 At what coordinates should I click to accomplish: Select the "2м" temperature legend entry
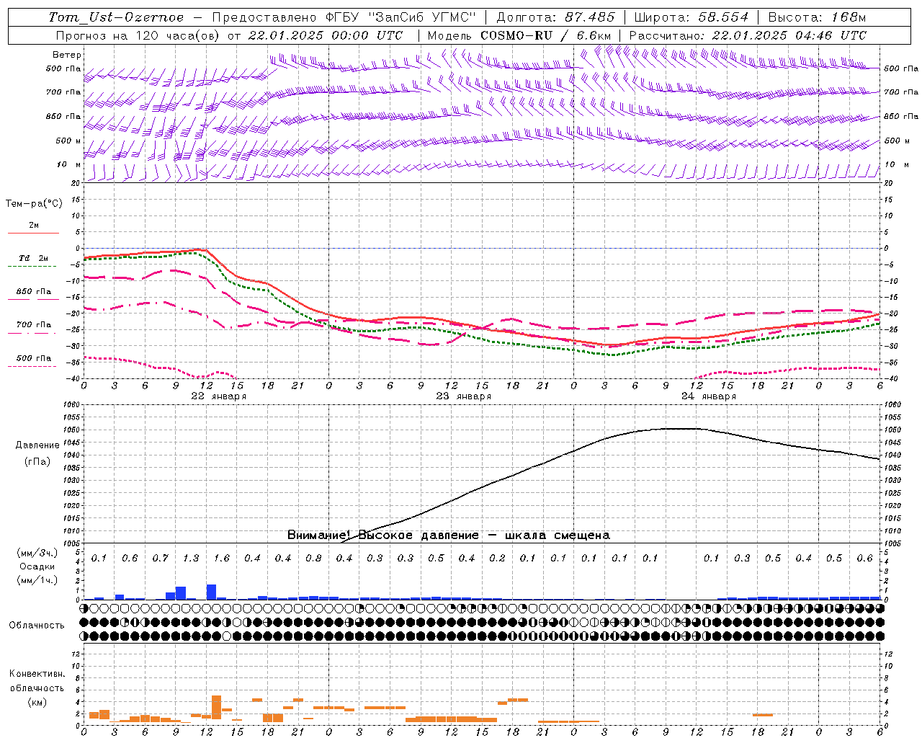click(x=34, y=226)
